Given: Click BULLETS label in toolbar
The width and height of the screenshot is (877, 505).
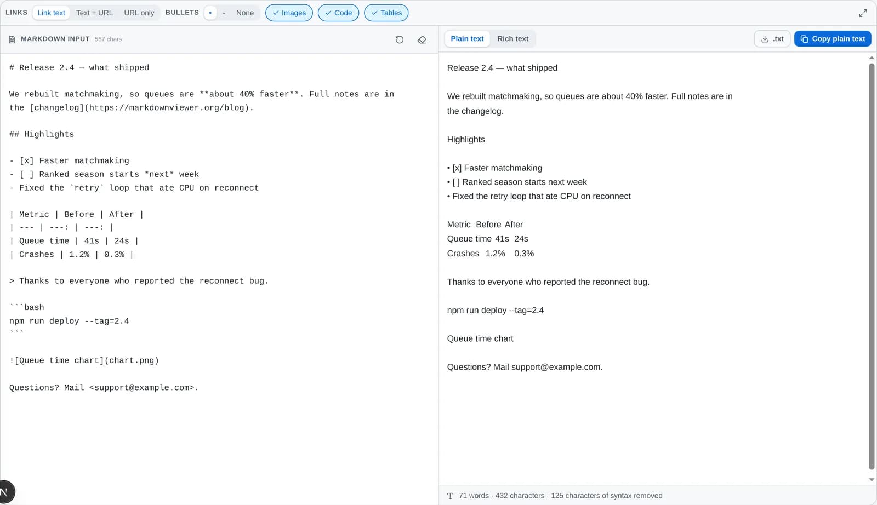Looking at the screenshot, I should 182,12.
